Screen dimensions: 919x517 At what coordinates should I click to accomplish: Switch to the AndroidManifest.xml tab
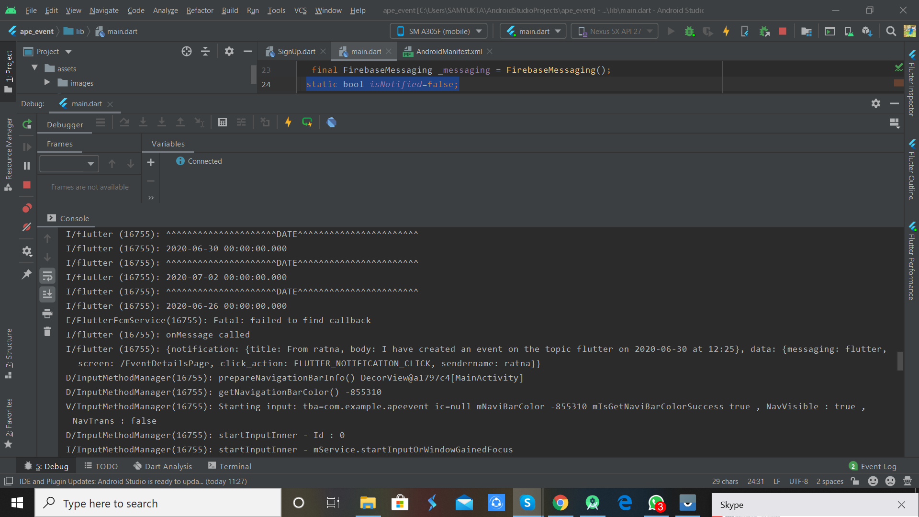click(x=448, y=52)
